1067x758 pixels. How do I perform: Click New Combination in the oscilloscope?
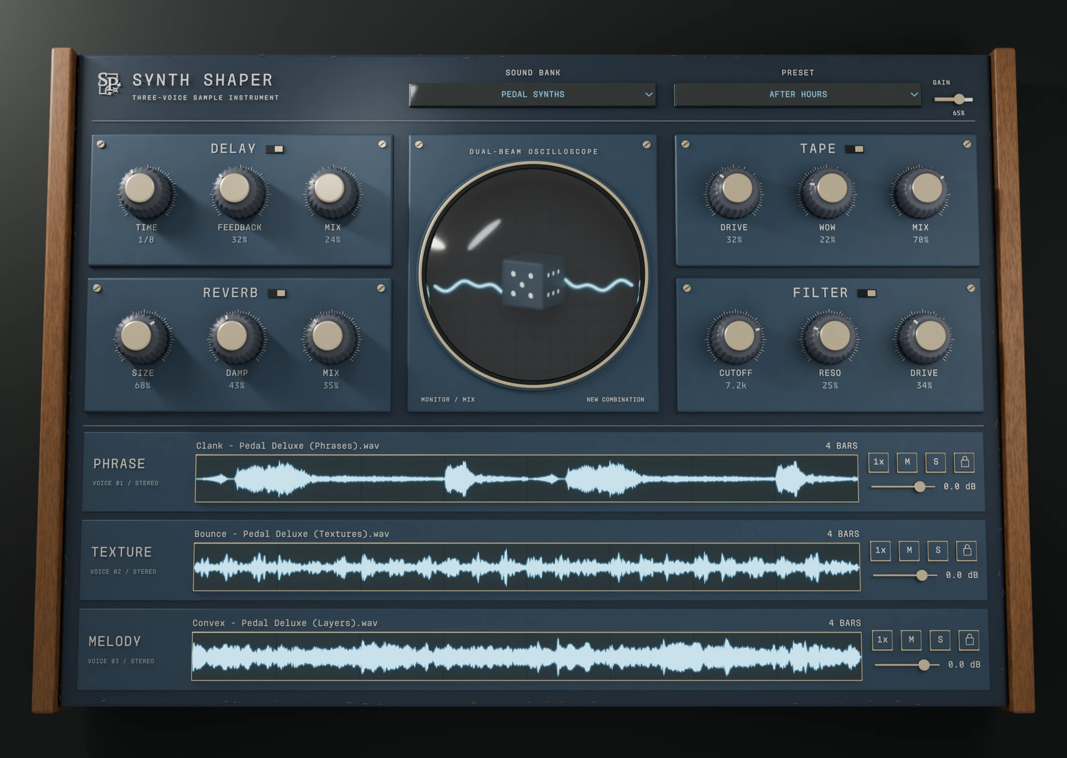click(615, 400)
